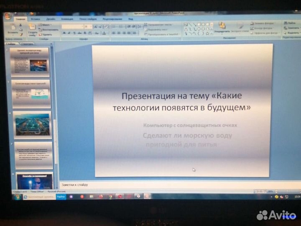Decrease the list indent level
Viewport: 301px width, 226px height.
(129, 26)
